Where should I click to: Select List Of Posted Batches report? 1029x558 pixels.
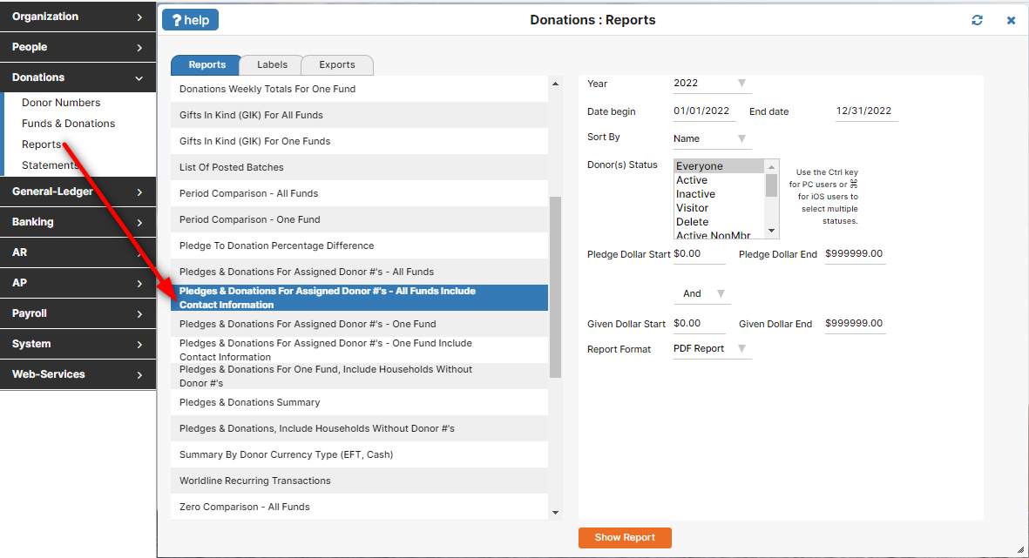[359, 167]
